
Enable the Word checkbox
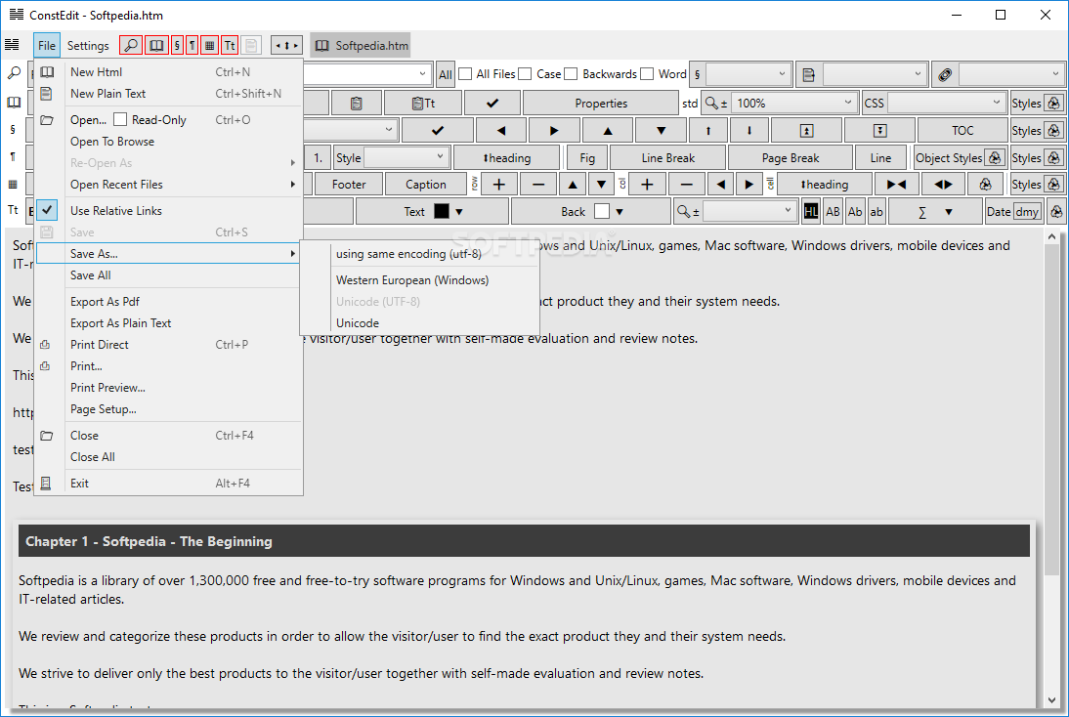(647, 73)
